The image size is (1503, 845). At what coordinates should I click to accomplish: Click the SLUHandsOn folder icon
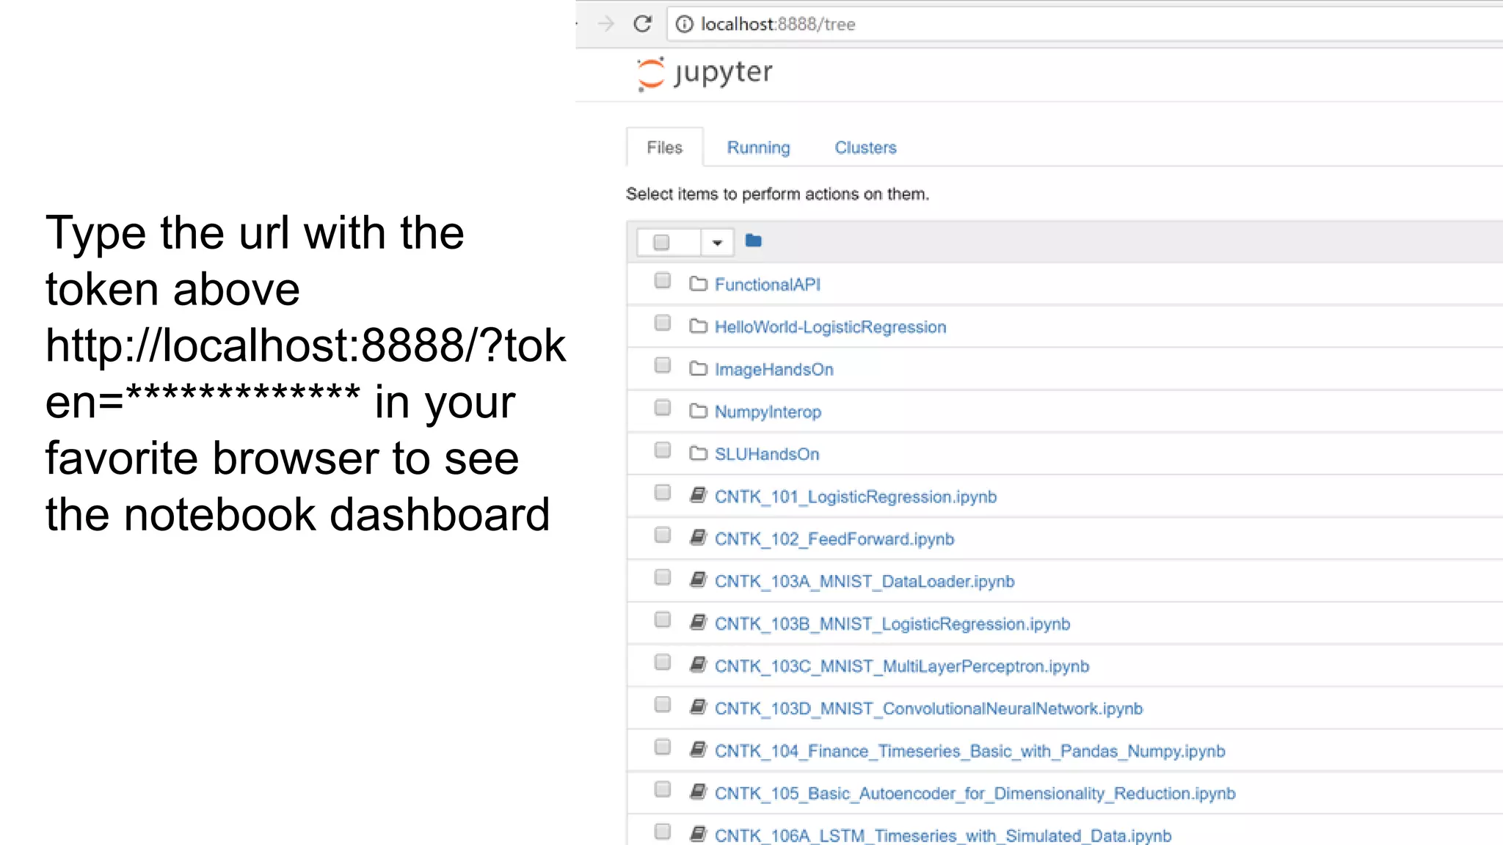(698, 453)
